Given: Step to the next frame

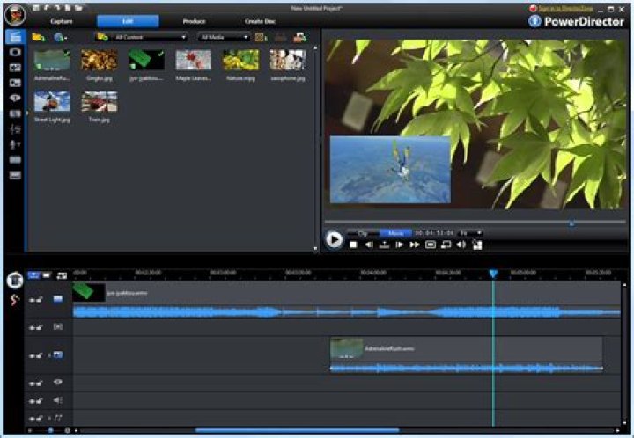Looking at the screenshot, I should pyautogui.click(x=400, y=245).
